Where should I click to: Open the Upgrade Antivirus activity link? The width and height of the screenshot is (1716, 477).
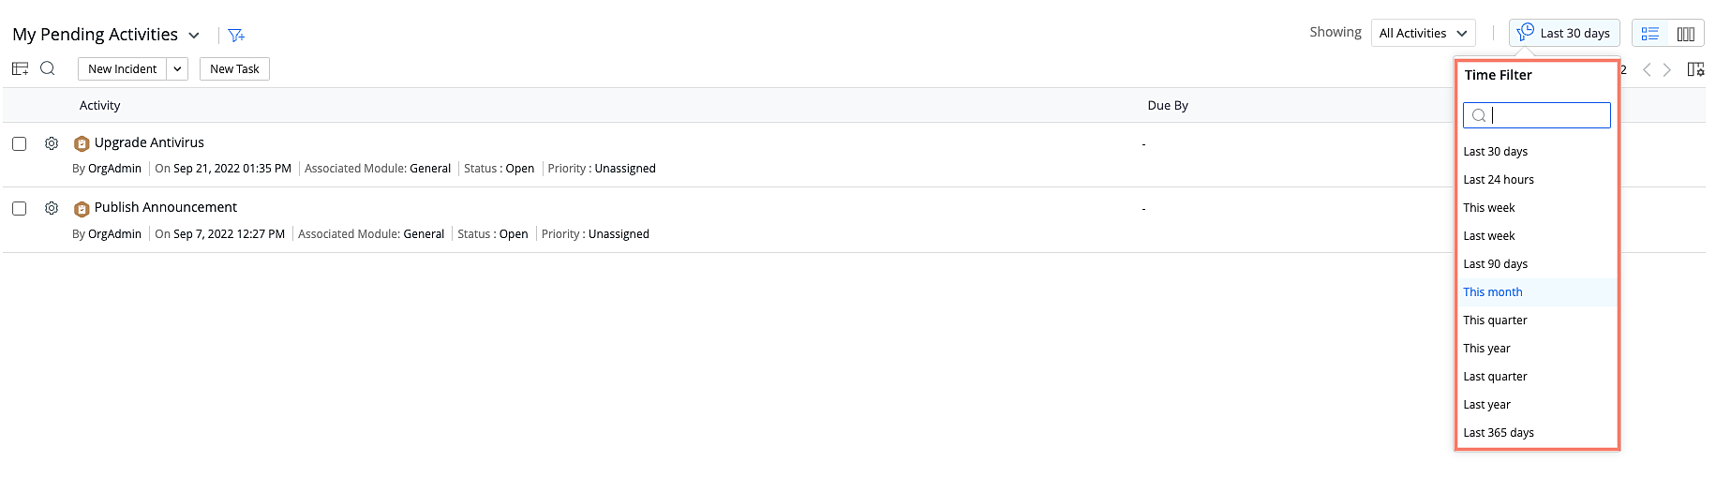click(x=149, y=142)
